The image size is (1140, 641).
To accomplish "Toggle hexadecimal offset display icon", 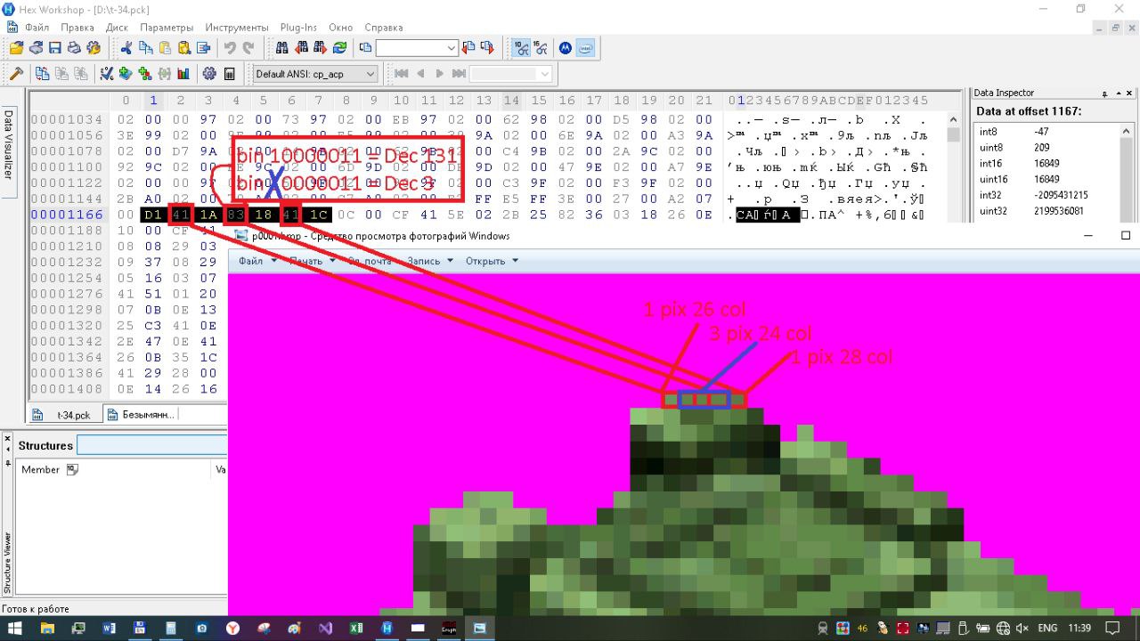I will pyautogui.click(x=543, y=48).
